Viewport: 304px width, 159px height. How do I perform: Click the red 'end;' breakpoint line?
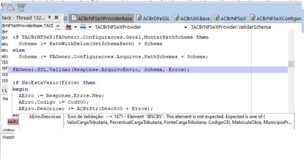click(x=13, y=122)
